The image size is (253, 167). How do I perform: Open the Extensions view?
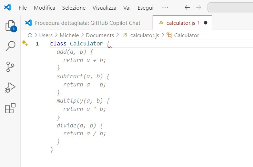click(10, 108)
